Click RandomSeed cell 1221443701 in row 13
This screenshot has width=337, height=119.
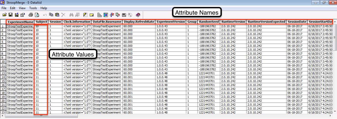209,73
